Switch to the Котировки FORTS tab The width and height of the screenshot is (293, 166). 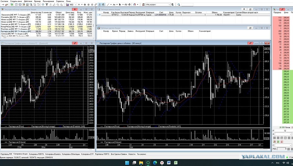tap(36, 154)
